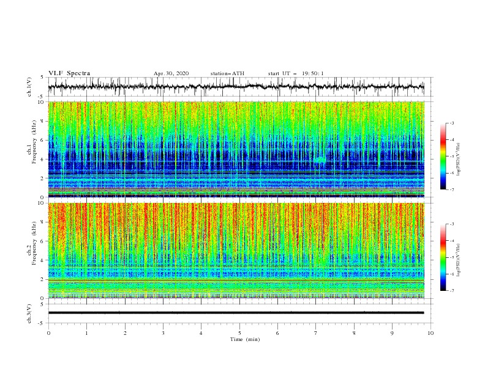Click the lower PSD color scale bar

pyautogui.click(x=443, y=257)
